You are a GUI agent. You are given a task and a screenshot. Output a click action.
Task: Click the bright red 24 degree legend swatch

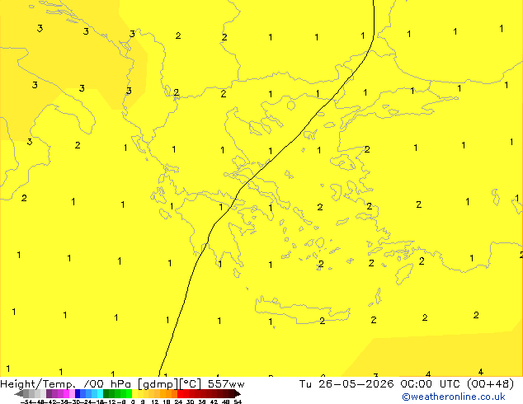180,393
